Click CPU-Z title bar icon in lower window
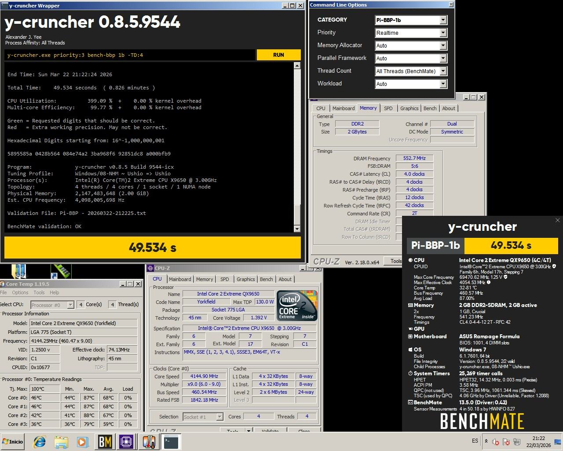563x451 pixels. [150, 268]
